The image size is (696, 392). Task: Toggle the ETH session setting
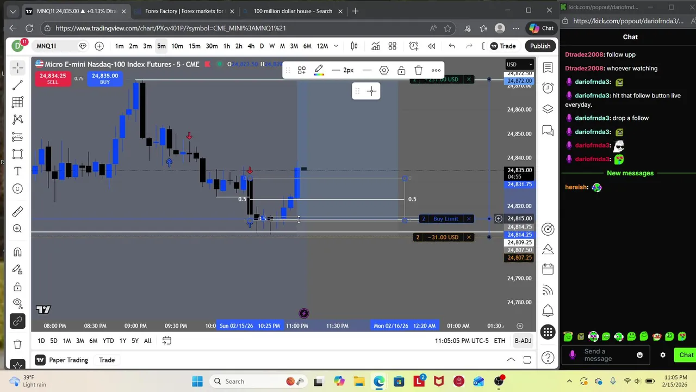pyautogui.click(x=500, y=341)
